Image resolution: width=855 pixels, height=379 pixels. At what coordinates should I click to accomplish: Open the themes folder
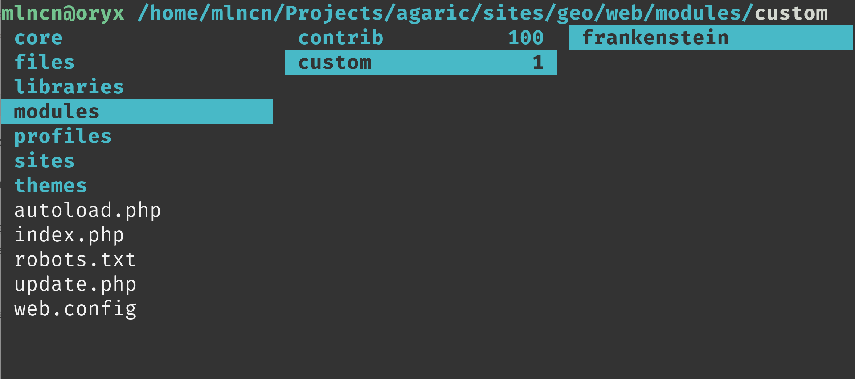coord(50,186)
